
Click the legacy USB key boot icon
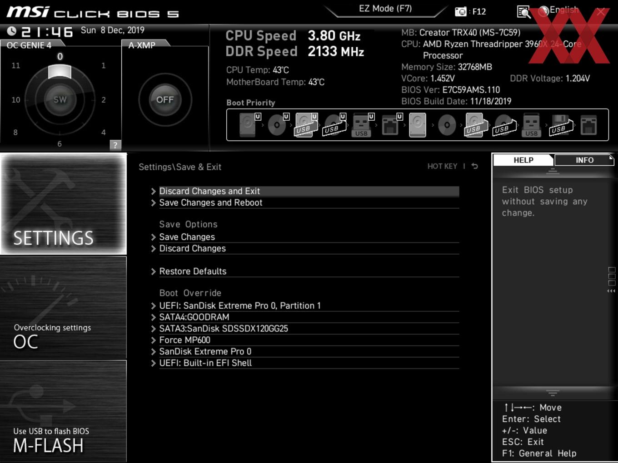pyautogui.click(x=531, y=125)
